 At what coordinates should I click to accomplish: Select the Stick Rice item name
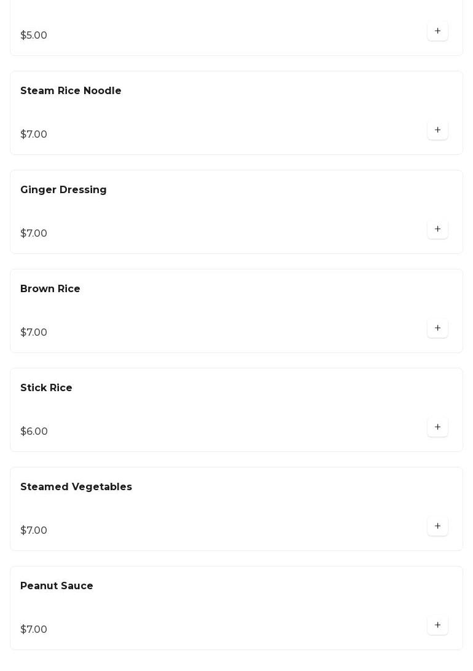(46, 388)
